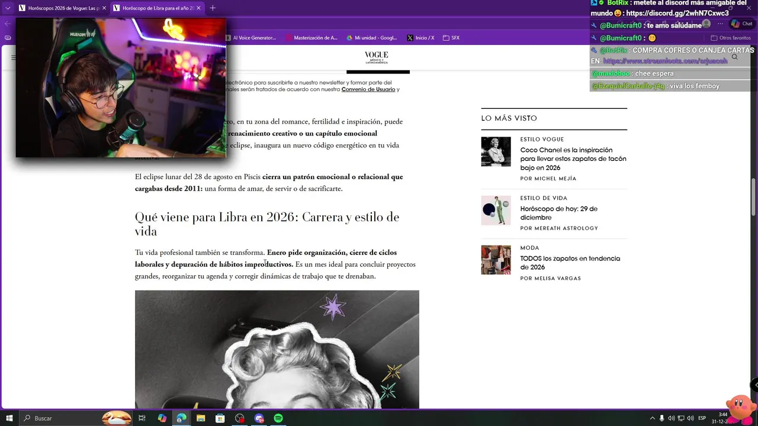
Task: Open the Inicio / X bookmark
Action: pyautogui.click(x=420, y=38)
